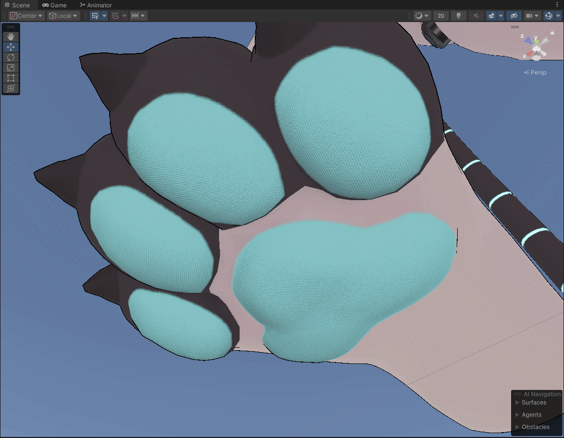Open the Center pivot dropdown
The height and width of the screenshot is (438, 564).
tap(26, 16)
